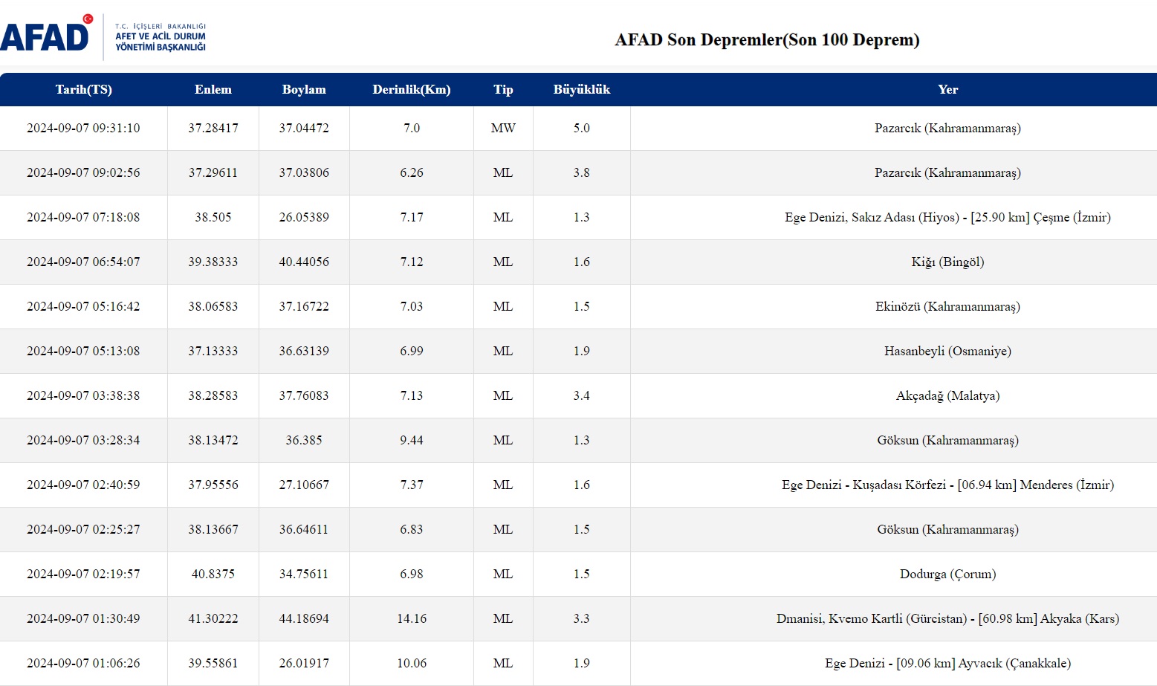
Task: Click the 09:02:56 earthquake timestamp
Action: (x=83, y=173)
